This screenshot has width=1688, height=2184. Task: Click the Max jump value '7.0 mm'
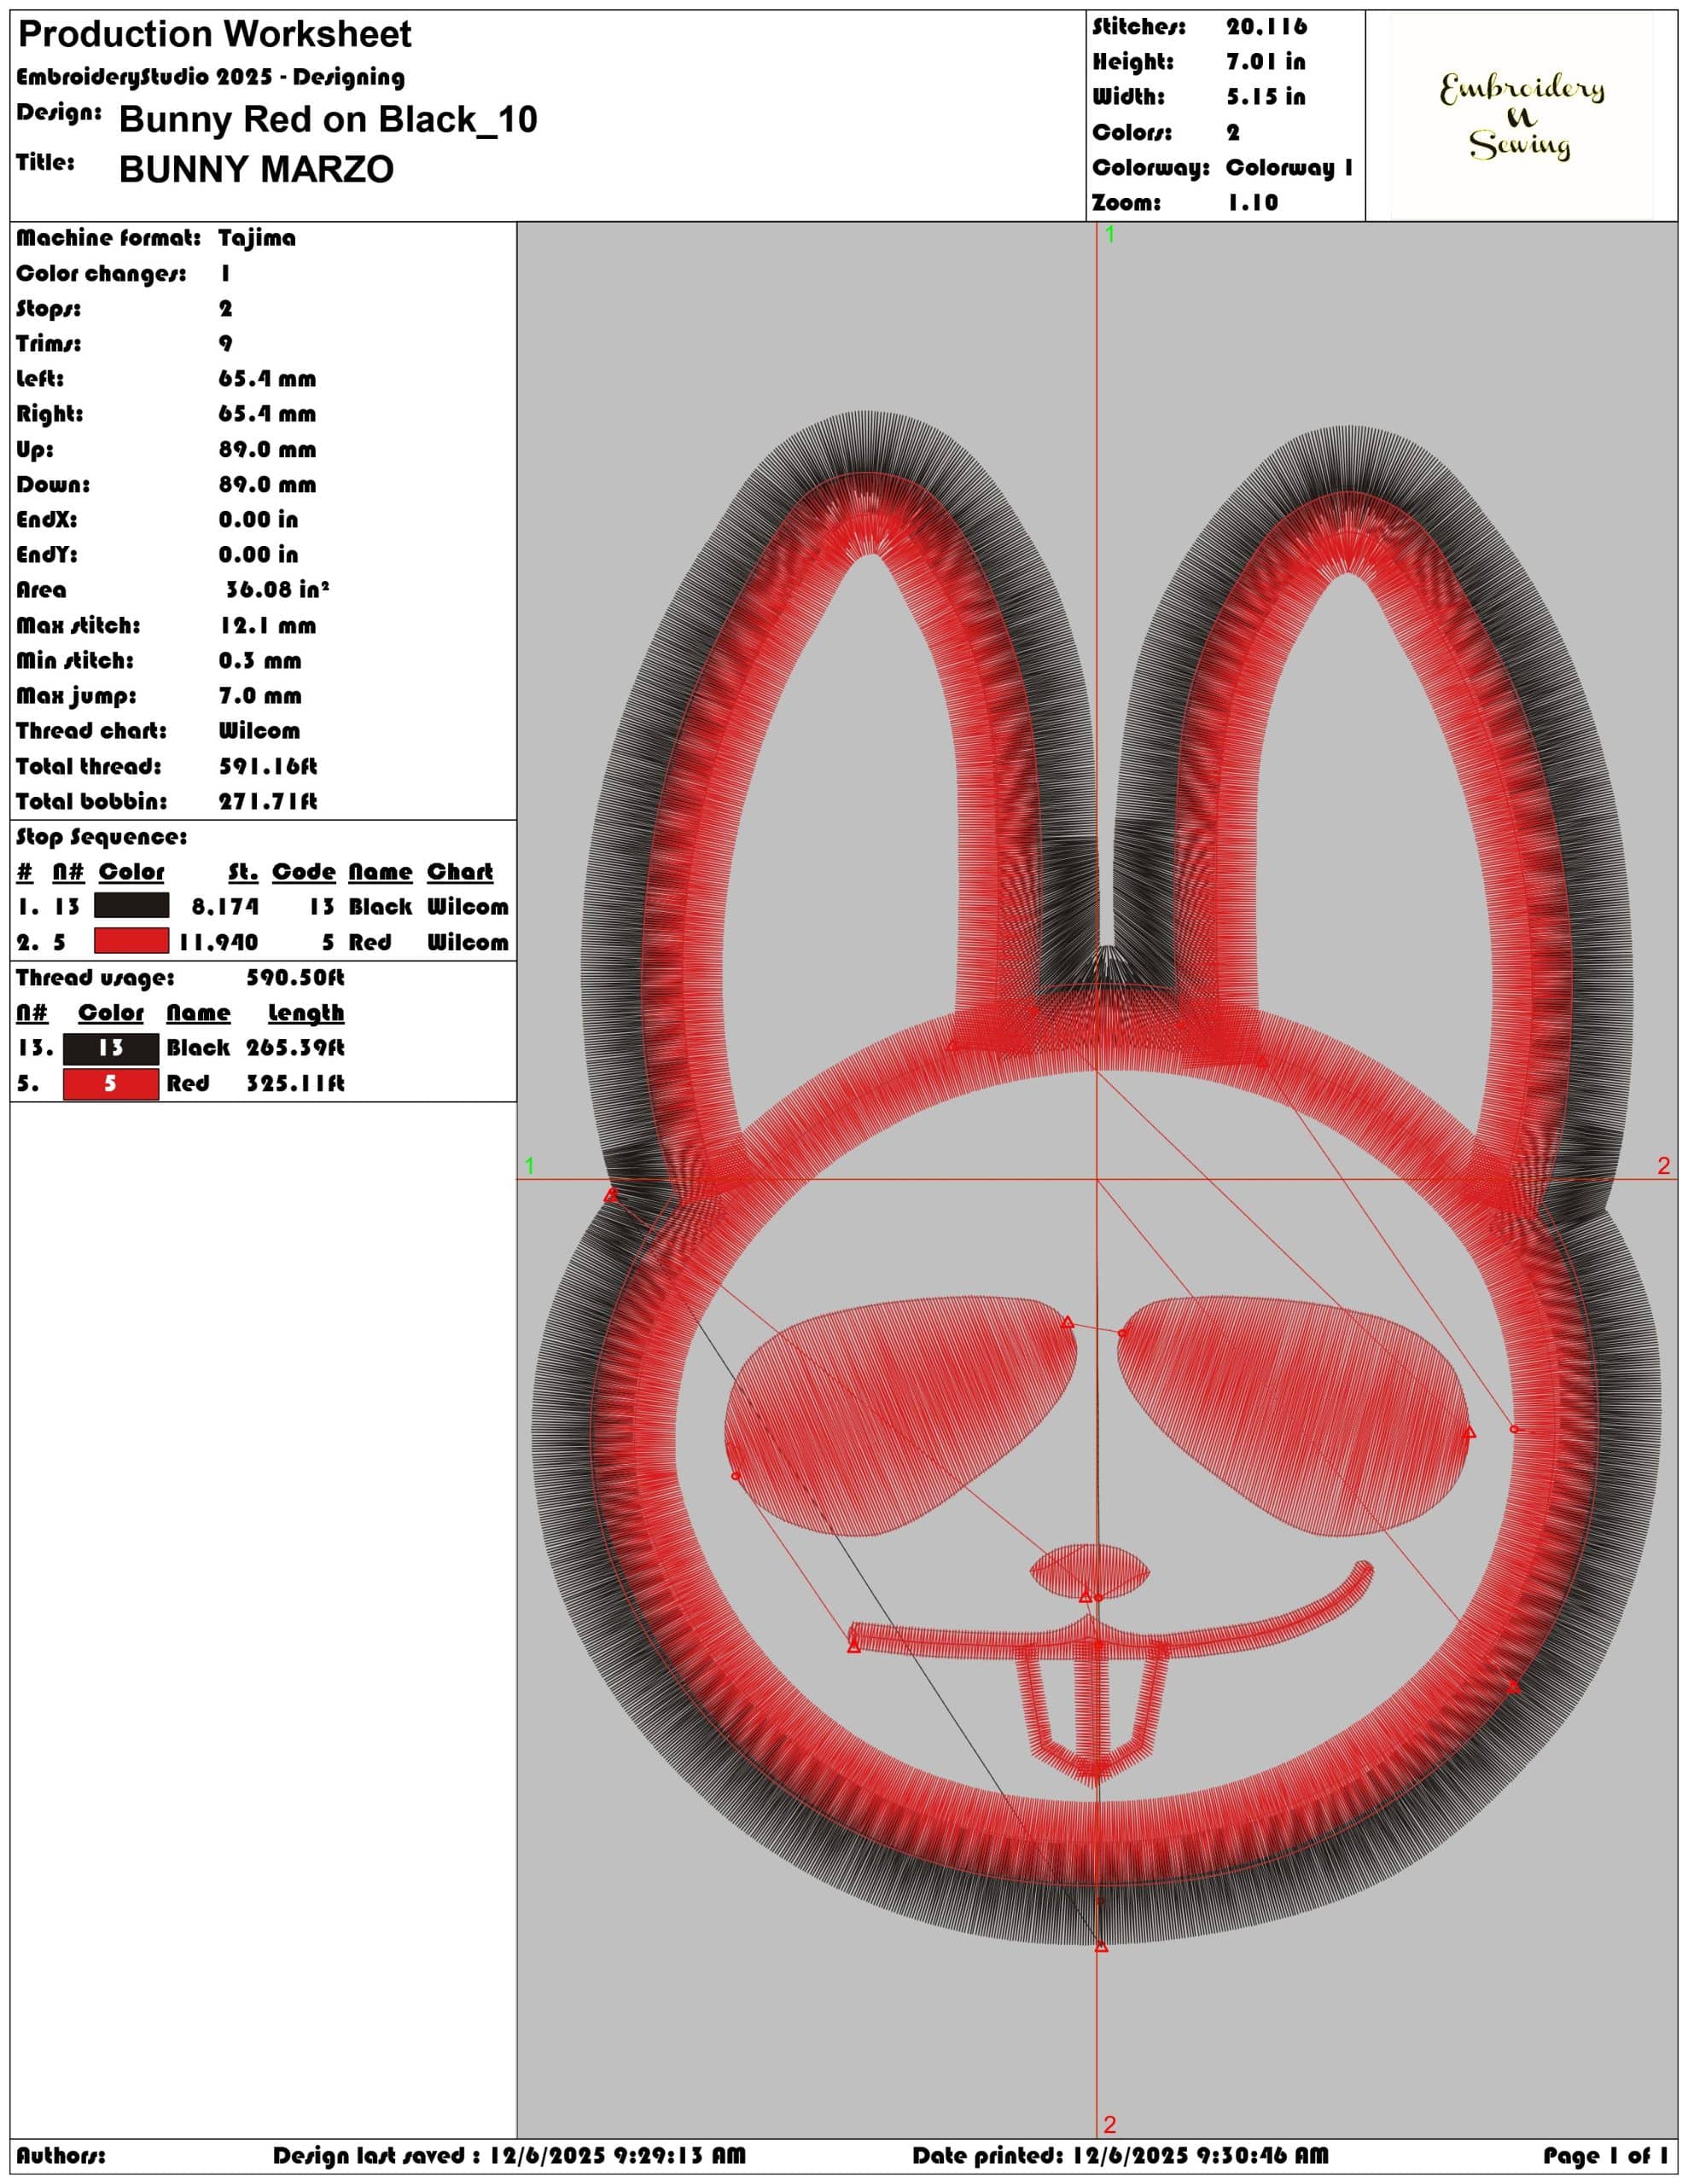coord(260,696)
